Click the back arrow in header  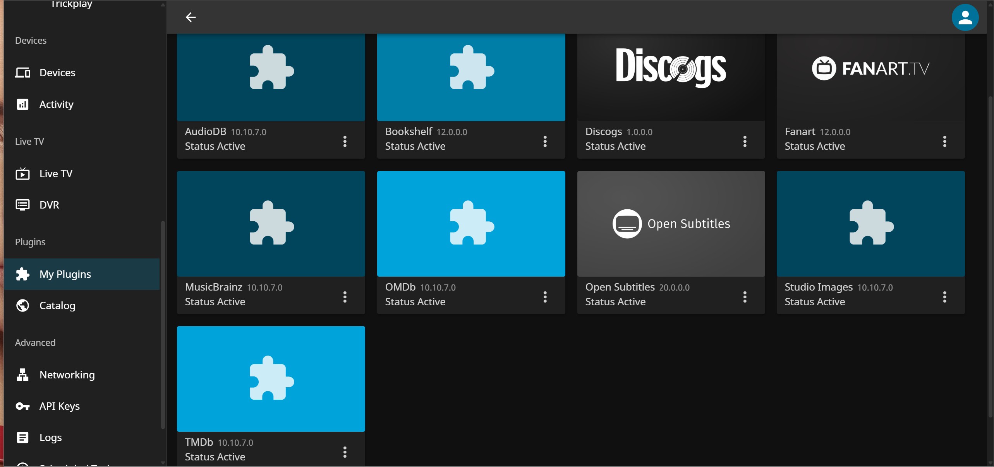(191, 17)
